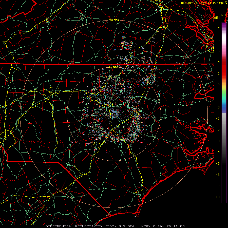Click the 6 tick on the dB scale

(x=219, y=40)
